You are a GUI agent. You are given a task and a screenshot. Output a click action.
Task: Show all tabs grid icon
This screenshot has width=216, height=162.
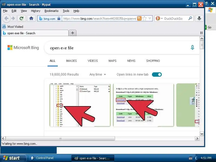click(201, 33)
